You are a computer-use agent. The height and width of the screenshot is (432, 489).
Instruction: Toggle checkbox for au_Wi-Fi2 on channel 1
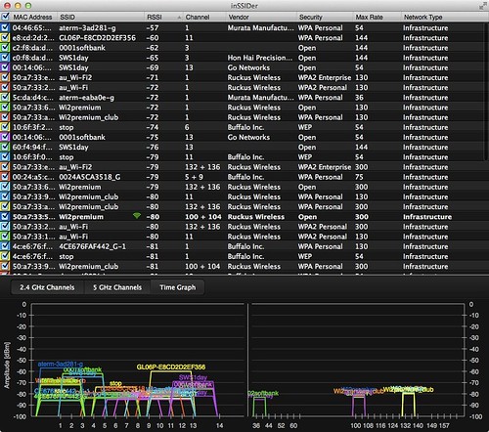click(x=5, y=77)
